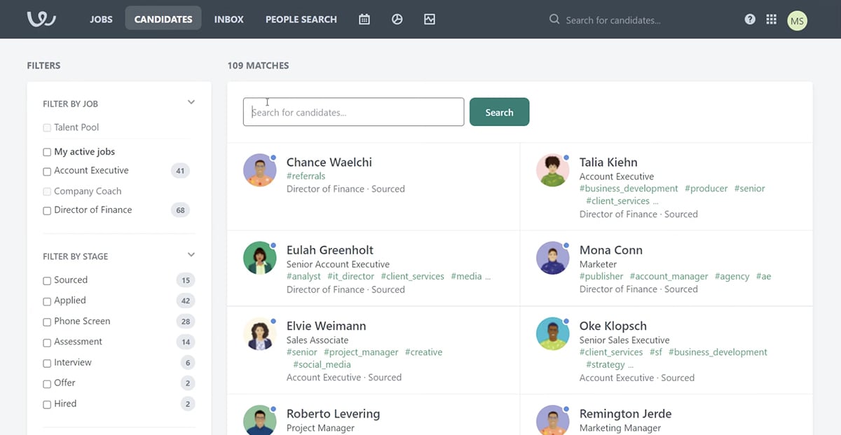Open Chance Waelchi's candidate profile
Screen dimensions: 841x435
329,162
